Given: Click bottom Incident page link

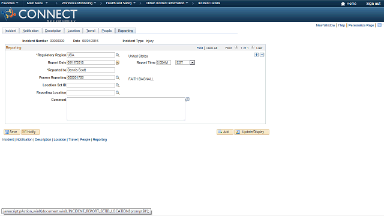Looking at the screenshot, I should 8,140.
